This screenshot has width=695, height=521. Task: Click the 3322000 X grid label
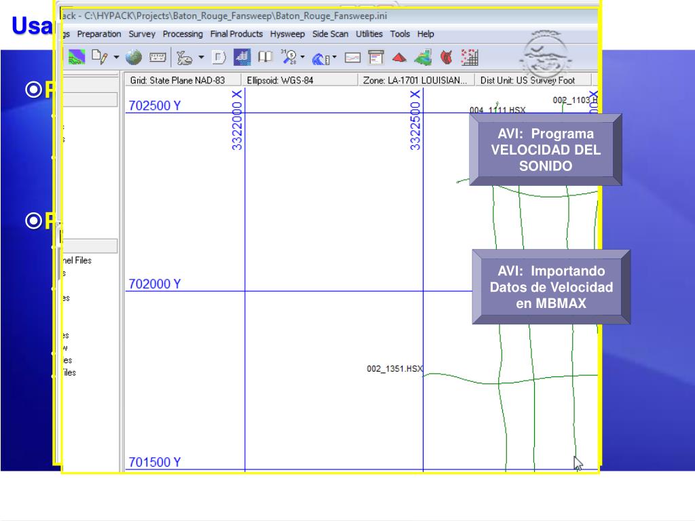coord(237,120)
